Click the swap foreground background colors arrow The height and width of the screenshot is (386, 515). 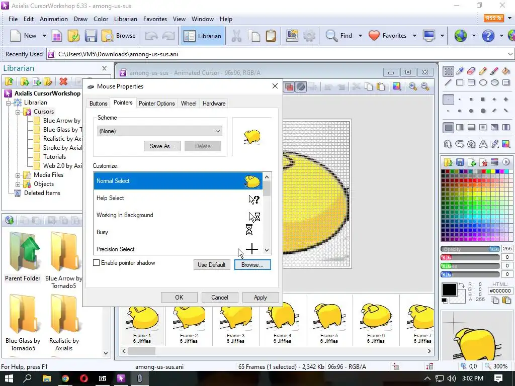462,285
